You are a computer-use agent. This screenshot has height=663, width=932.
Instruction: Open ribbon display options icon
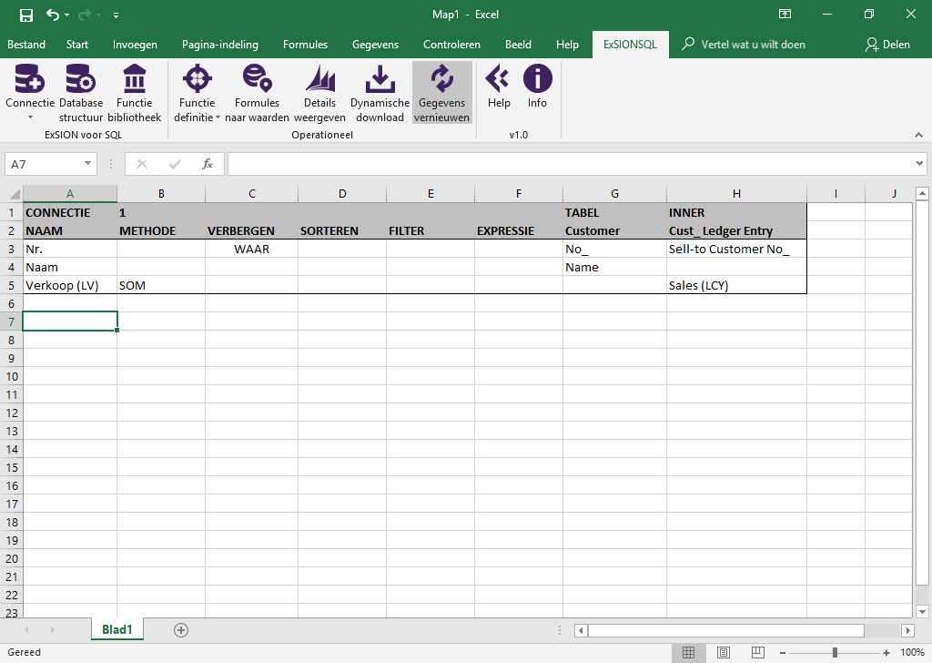click(785, 15)
